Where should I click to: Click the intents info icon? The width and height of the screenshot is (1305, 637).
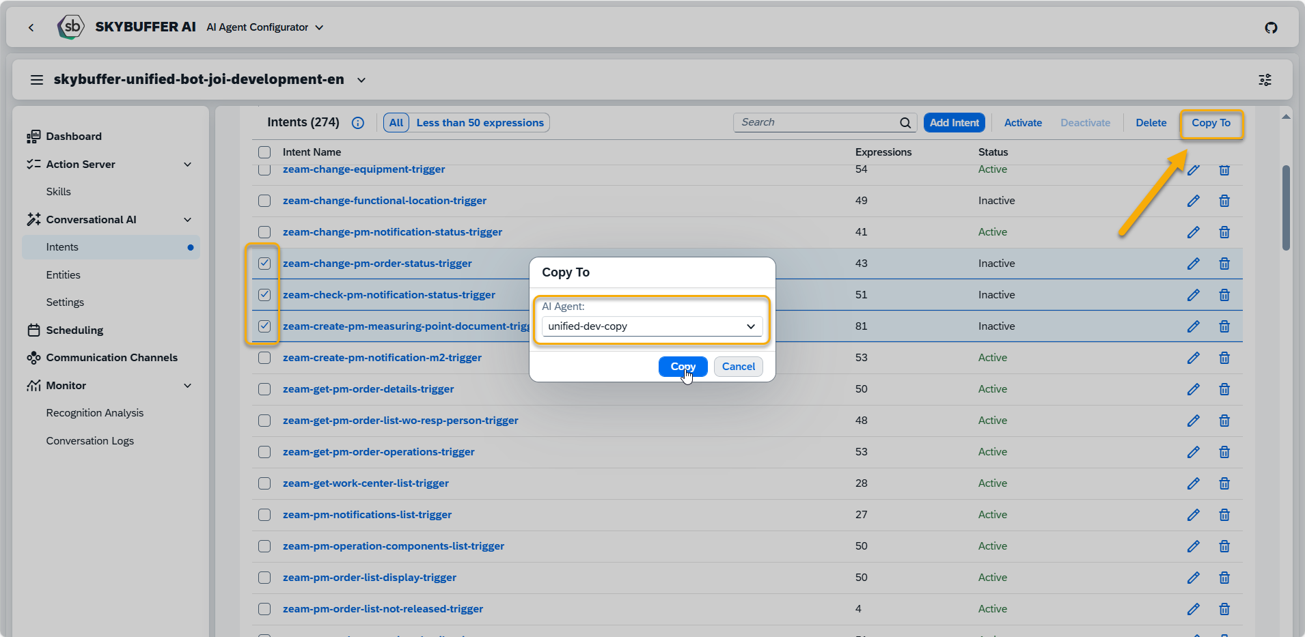tap(357, 123)
